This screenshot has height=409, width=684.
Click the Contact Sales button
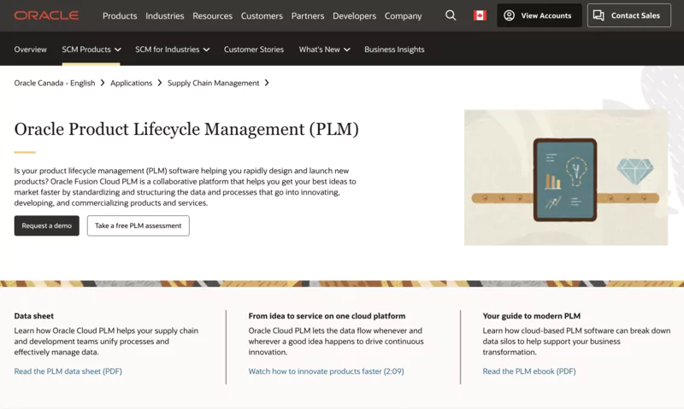pos(629,15)
